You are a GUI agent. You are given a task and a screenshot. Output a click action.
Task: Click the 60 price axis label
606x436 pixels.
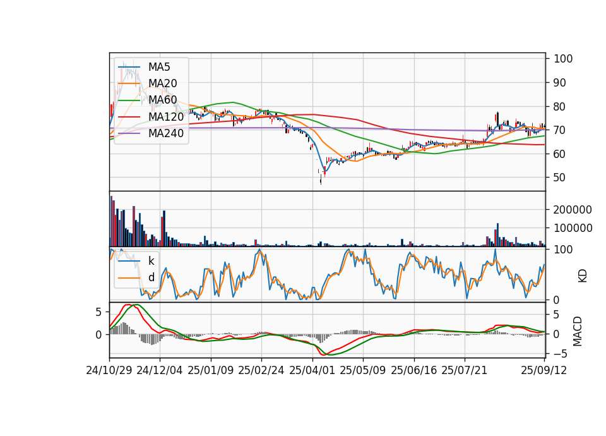click(x=560, y=154)
